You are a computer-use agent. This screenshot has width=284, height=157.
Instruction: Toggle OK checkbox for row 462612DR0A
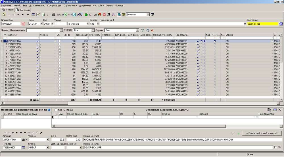point(60,54)
